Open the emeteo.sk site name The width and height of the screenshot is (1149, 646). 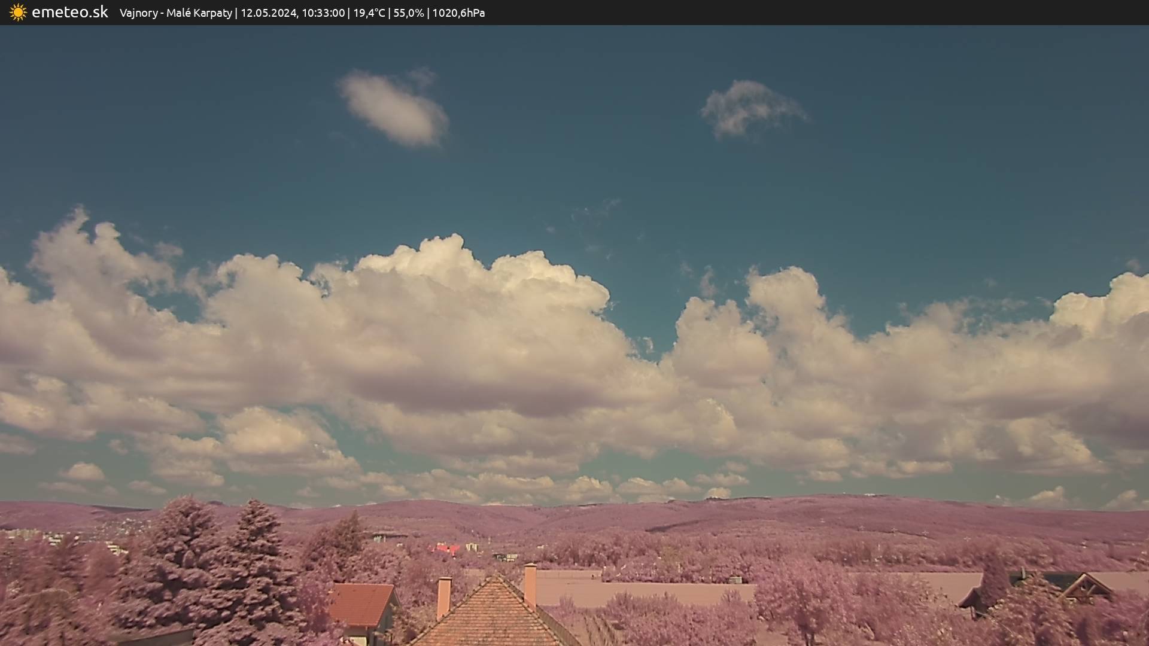(x=69, y=13)
